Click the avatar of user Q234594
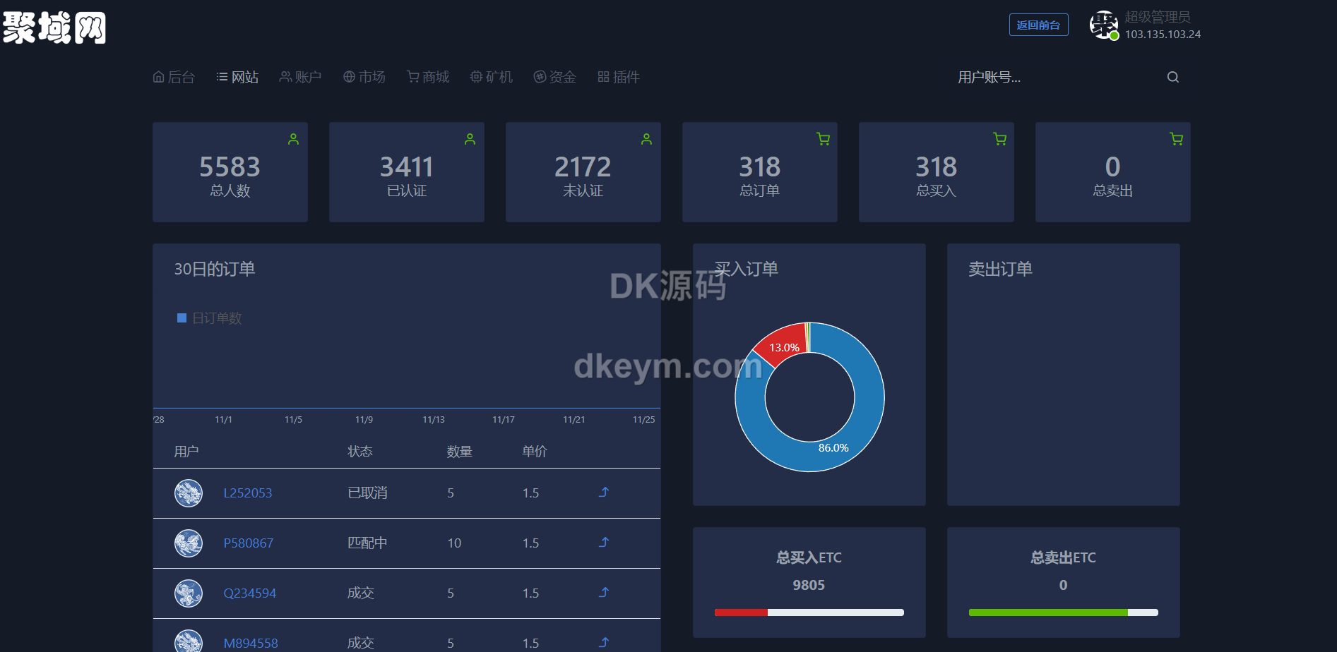The image size is (1337, 652). coord(189,593)
